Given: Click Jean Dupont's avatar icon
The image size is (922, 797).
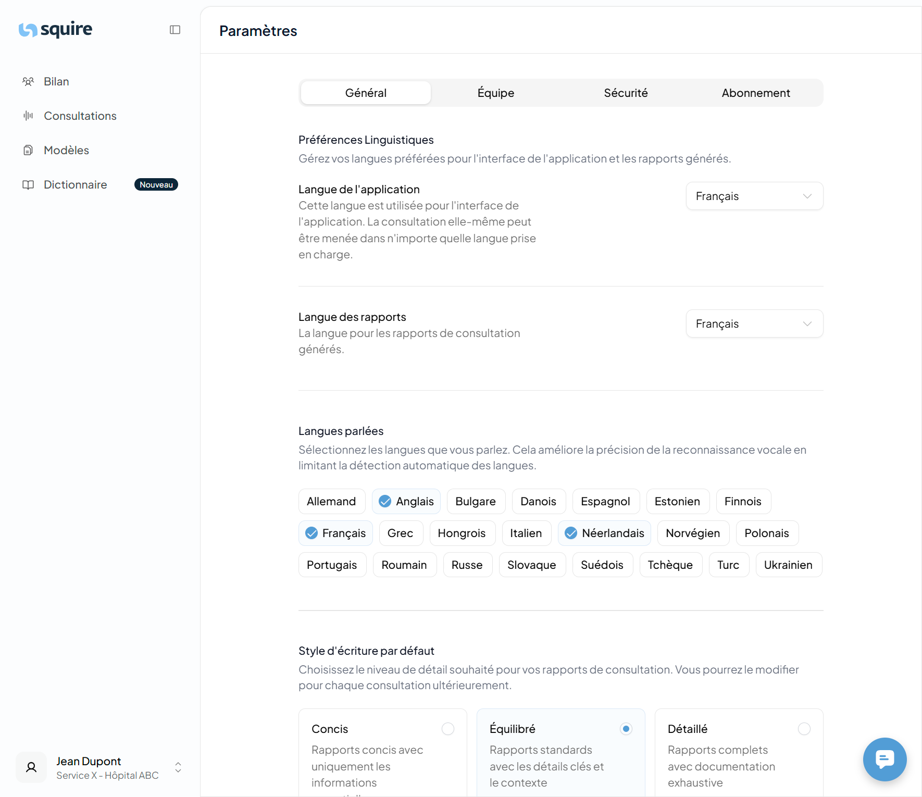Looking at the screenshot, I should [31, 767].
